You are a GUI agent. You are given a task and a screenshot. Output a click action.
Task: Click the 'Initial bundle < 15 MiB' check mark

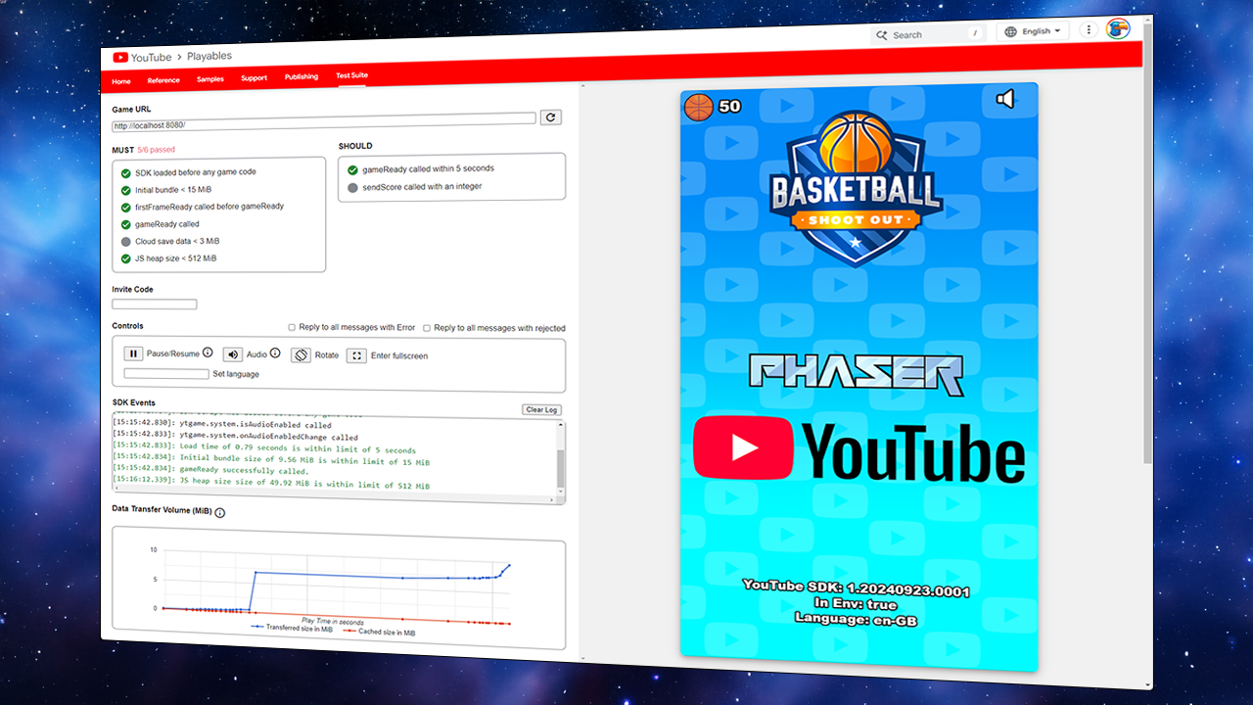click(x=125, y=190)
